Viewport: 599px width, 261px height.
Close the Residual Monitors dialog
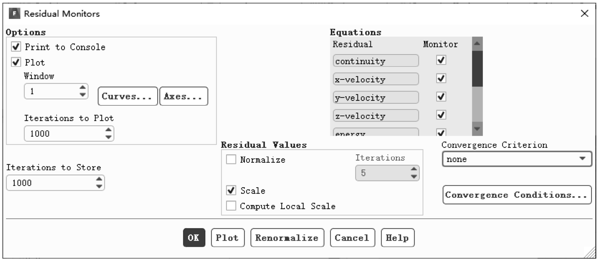click(585, 13)
